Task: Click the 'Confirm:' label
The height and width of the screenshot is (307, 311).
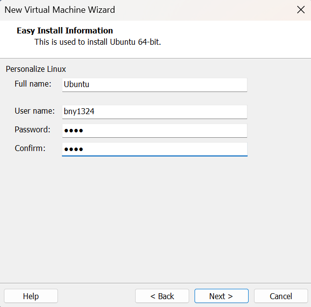Action: point(30,148)
